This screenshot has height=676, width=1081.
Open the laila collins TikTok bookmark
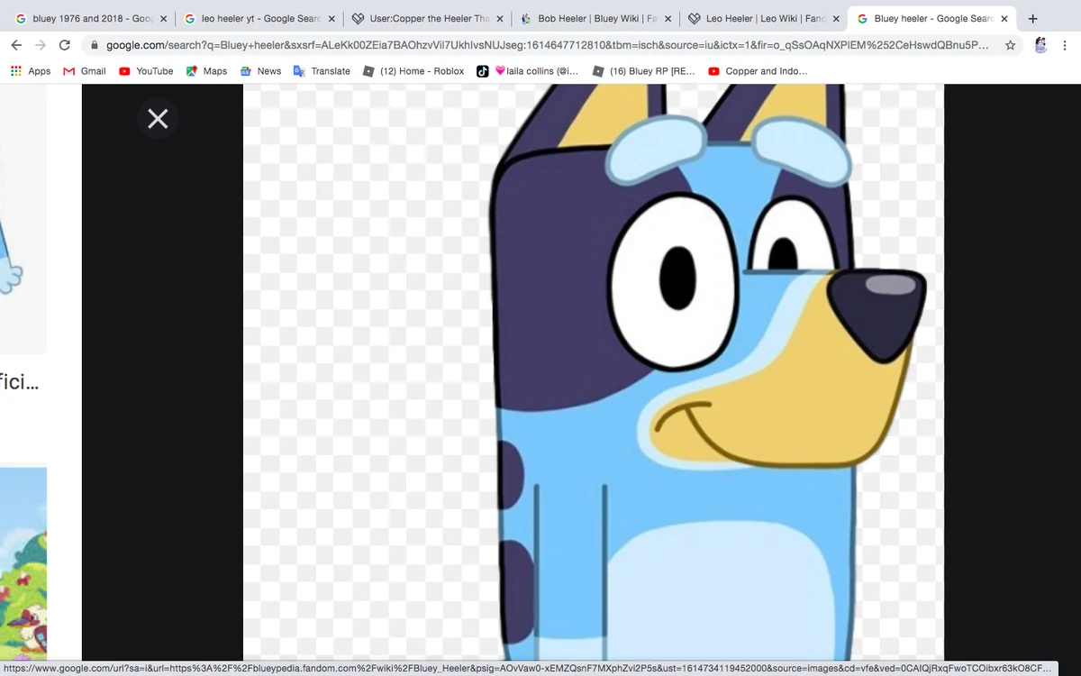click(x=535, y=70)
